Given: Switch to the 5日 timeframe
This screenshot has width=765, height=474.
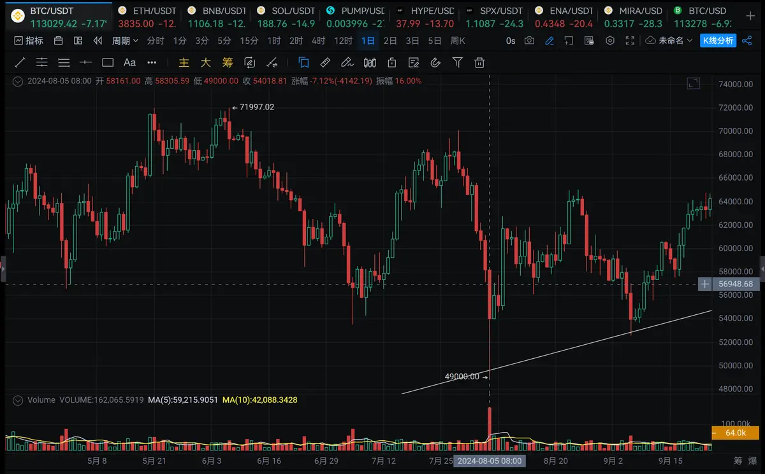Looking at the screenshot, I should tap(435, 41).
